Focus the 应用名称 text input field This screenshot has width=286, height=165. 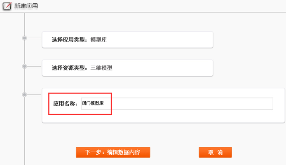pos(177,104)
